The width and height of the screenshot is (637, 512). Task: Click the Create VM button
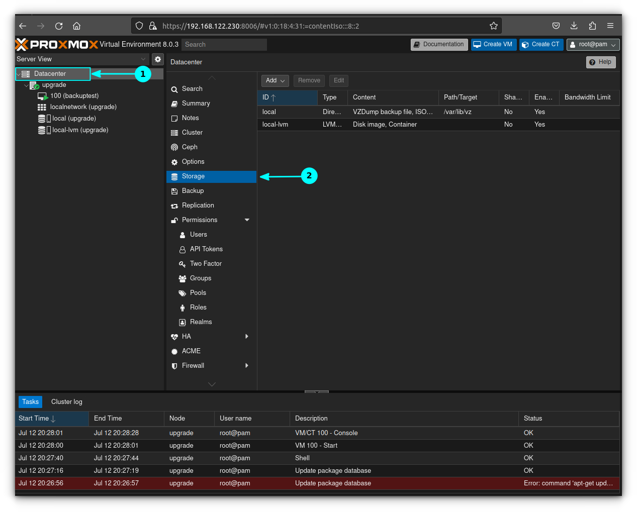click(493, 45)
